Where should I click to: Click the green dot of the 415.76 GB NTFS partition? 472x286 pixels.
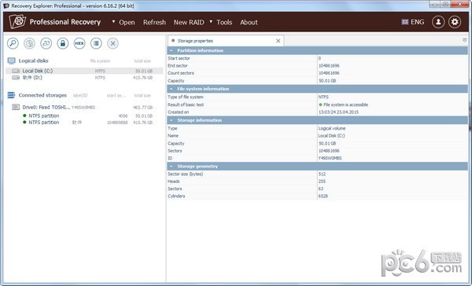coord(24,122)
